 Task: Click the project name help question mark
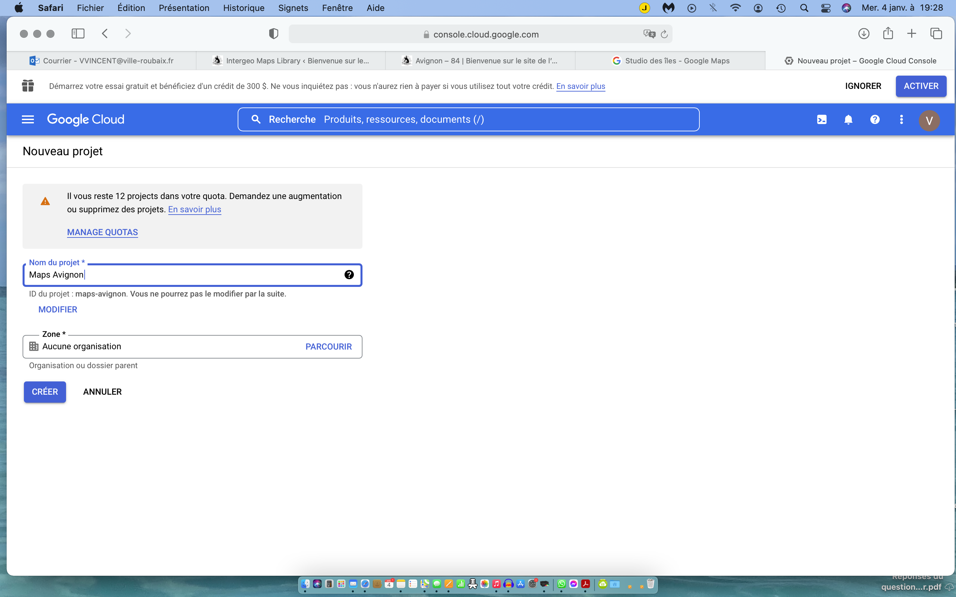(349, 274)
